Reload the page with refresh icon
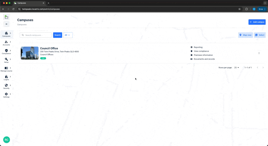 point(13,9)
